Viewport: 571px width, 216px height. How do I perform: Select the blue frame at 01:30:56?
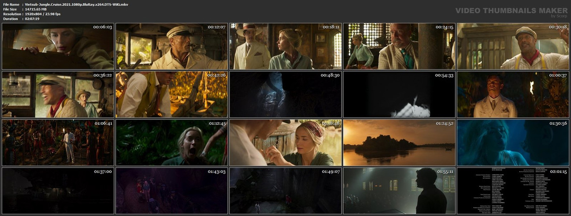tap(513, 143)
